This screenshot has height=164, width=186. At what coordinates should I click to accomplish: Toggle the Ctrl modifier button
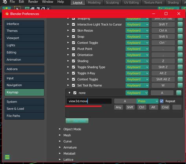pos(142,107)
